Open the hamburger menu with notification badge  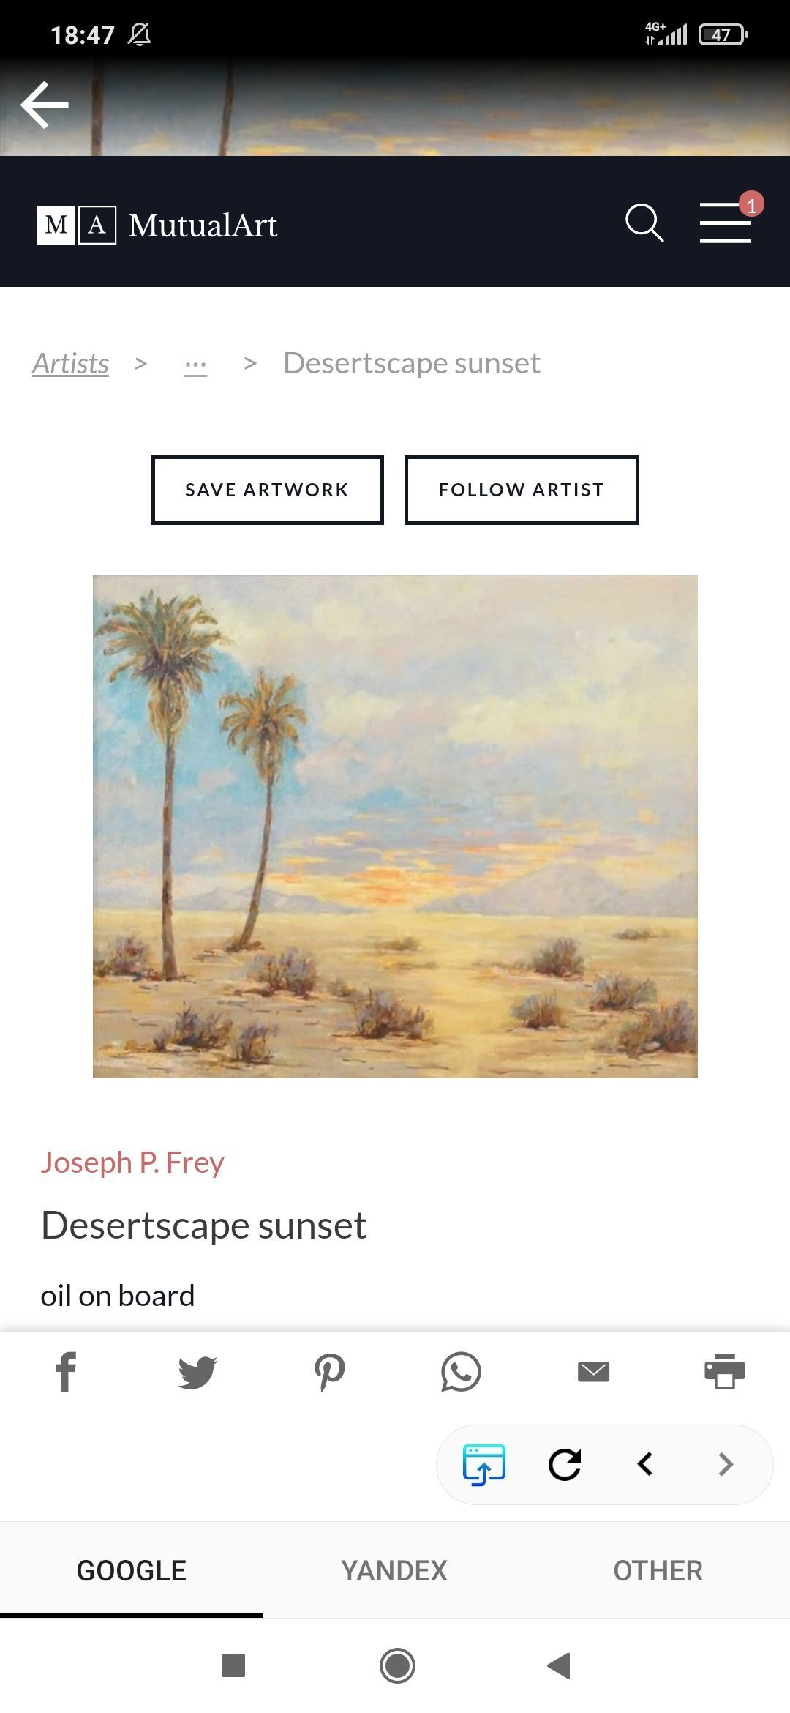tap(726, 223)
